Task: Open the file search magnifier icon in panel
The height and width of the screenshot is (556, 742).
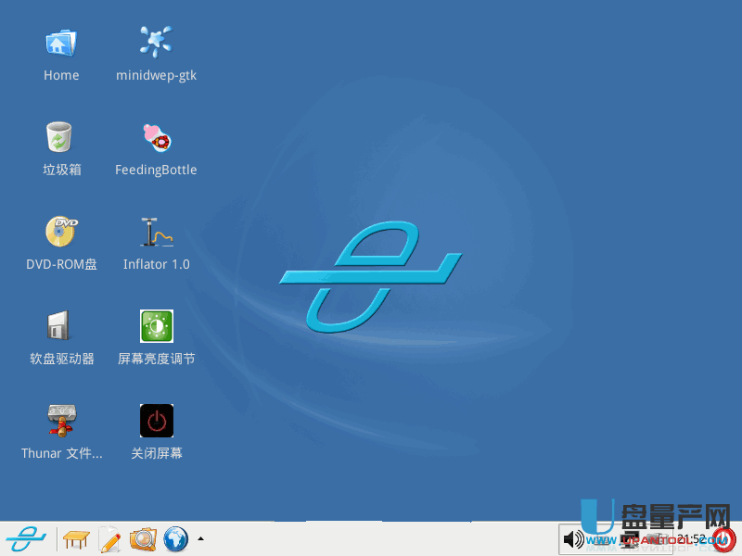Action: pyautogui.click(x=143, y=538)
